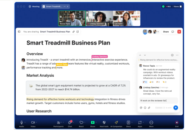Toggle the document sidebar panel icon
This screenshot has height=130, width=195.
coord(19,32)
